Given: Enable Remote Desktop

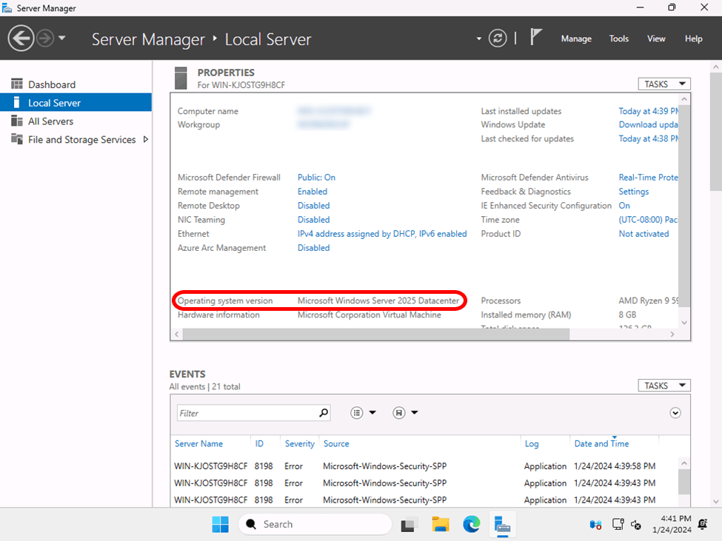Looking at the screenshot, I should pos(313,205).
